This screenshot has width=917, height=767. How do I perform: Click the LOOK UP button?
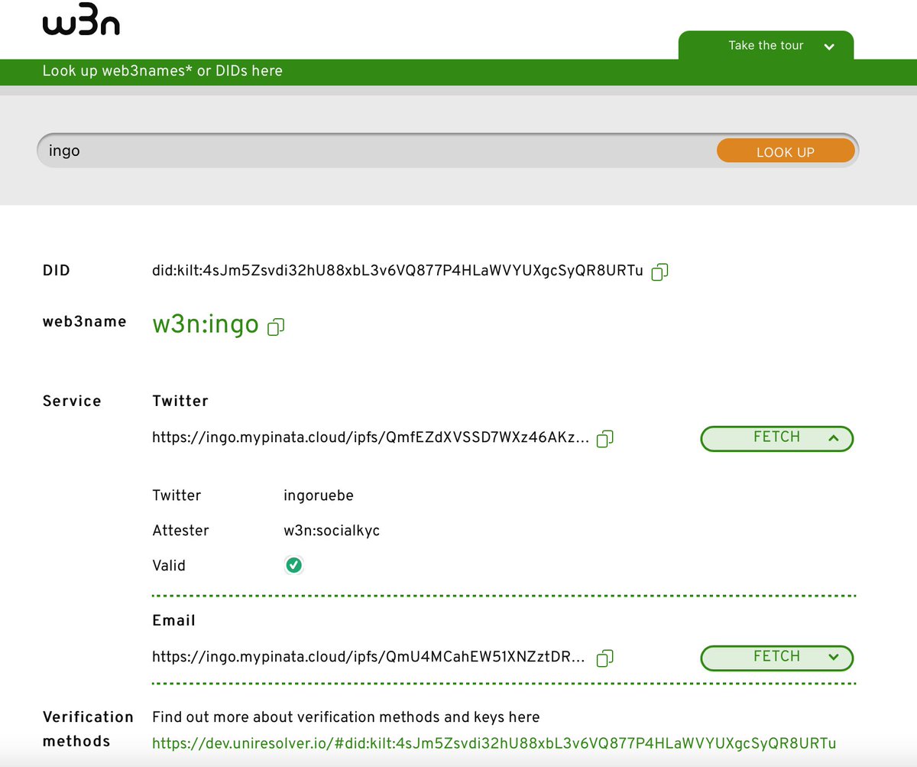(786, 151)
